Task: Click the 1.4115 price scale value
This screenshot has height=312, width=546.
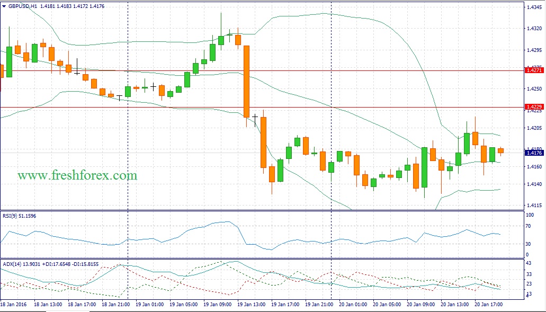Action: pos(533,205)
